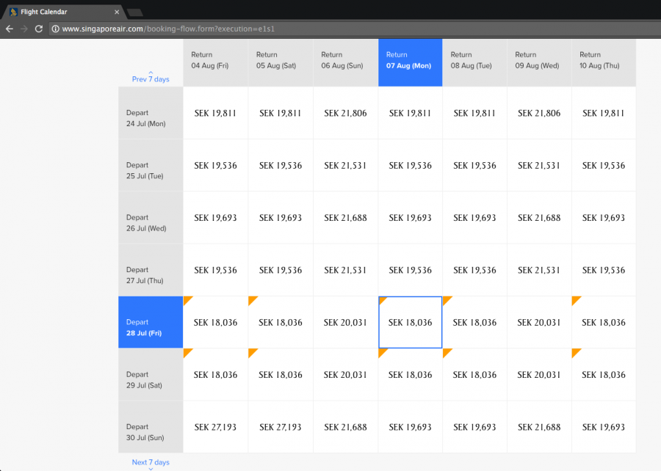Viewport: 661px width, 471px height.
Task: Pick 25 Jul depart, 06 Aug return SEK 21,531
Action: (x=345, y=165)
